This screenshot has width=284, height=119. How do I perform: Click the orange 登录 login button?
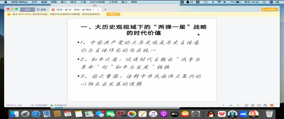pyautogui.click(x=113, y=14)
